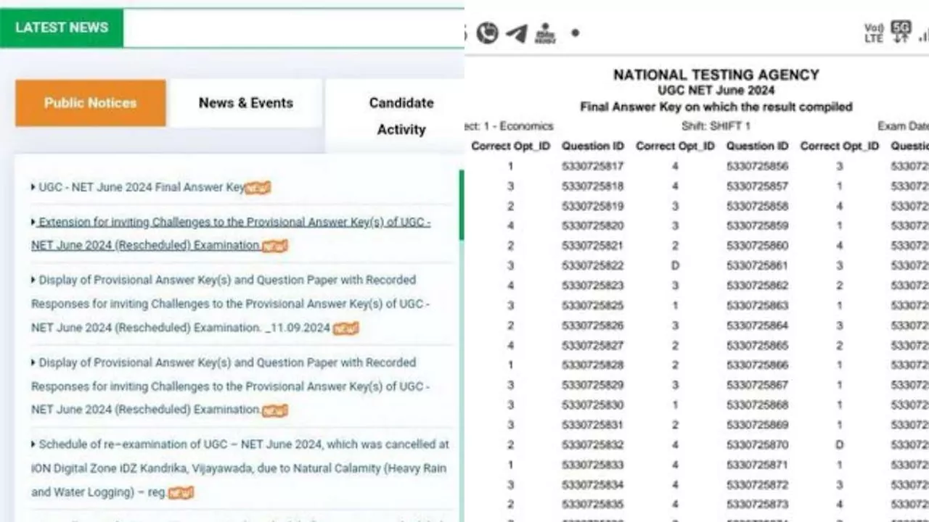The height and width of the screenshot is (522, 929).
Task: Open UGC - NET June 2024 Final Answer Key notice
Action: point(142,187)
